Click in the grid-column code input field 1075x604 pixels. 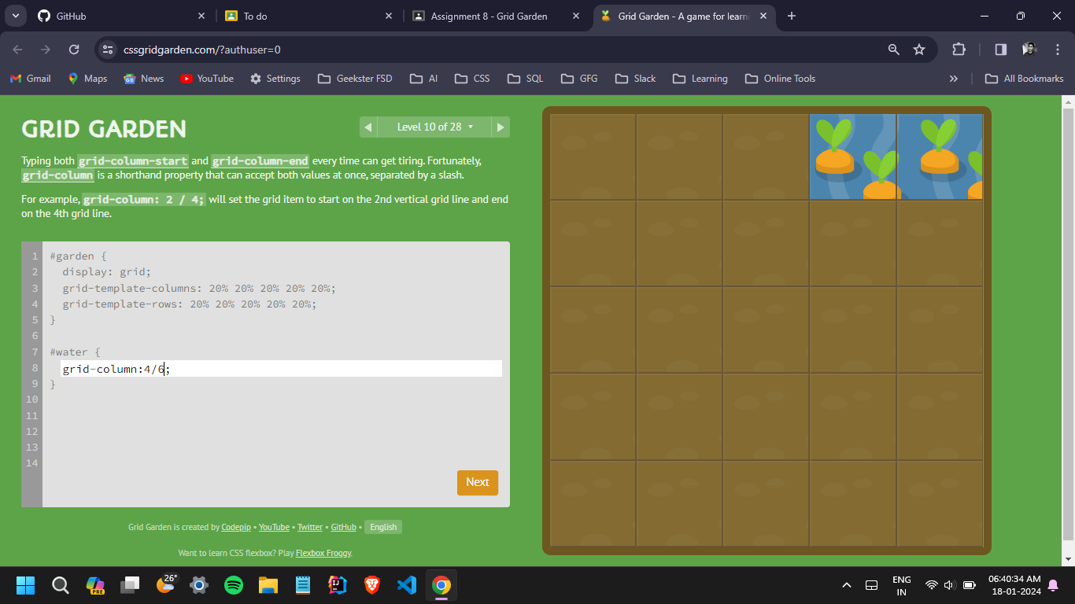315,369
